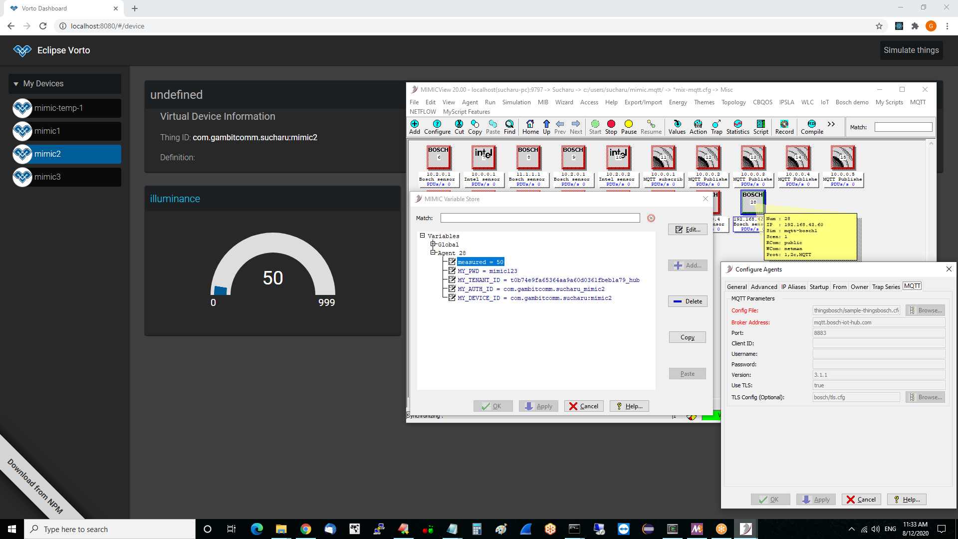This screenshot has width=958, height=539.
Task: Open the Agent menu in MIMICView
Action: tap(470, 102)
